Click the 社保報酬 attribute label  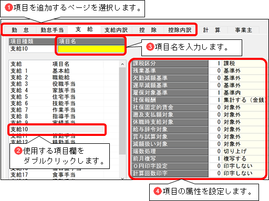pyautogui.click(x=170, y=100)
